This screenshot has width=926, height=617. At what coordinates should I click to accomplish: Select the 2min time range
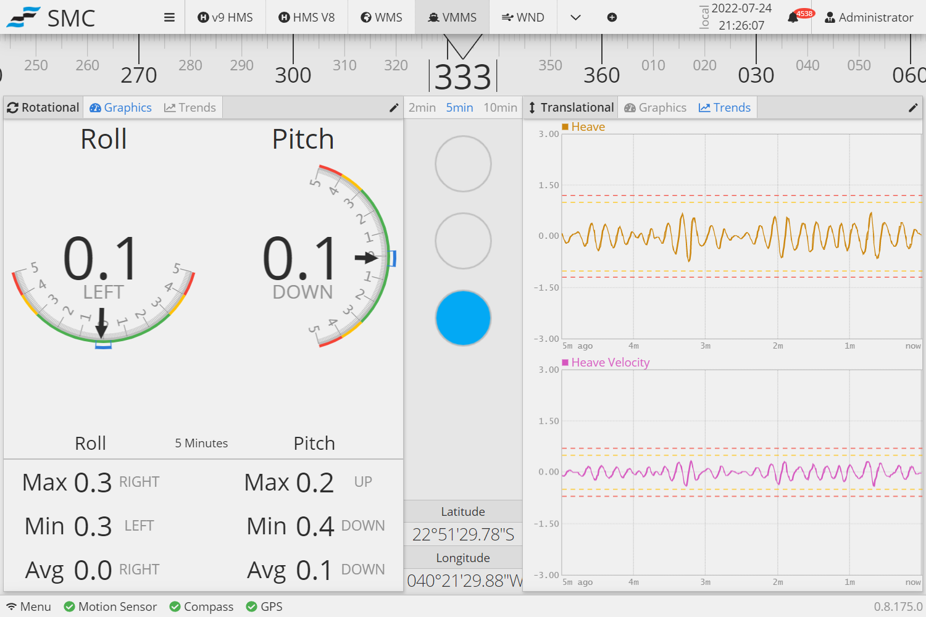tap(422, 107)
